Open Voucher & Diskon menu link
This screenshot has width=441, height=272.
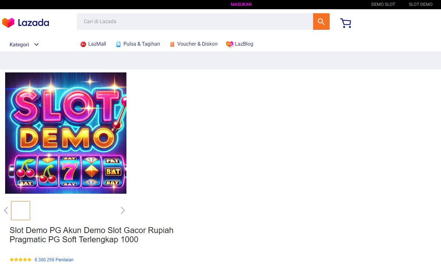click(x=197, y=44)
